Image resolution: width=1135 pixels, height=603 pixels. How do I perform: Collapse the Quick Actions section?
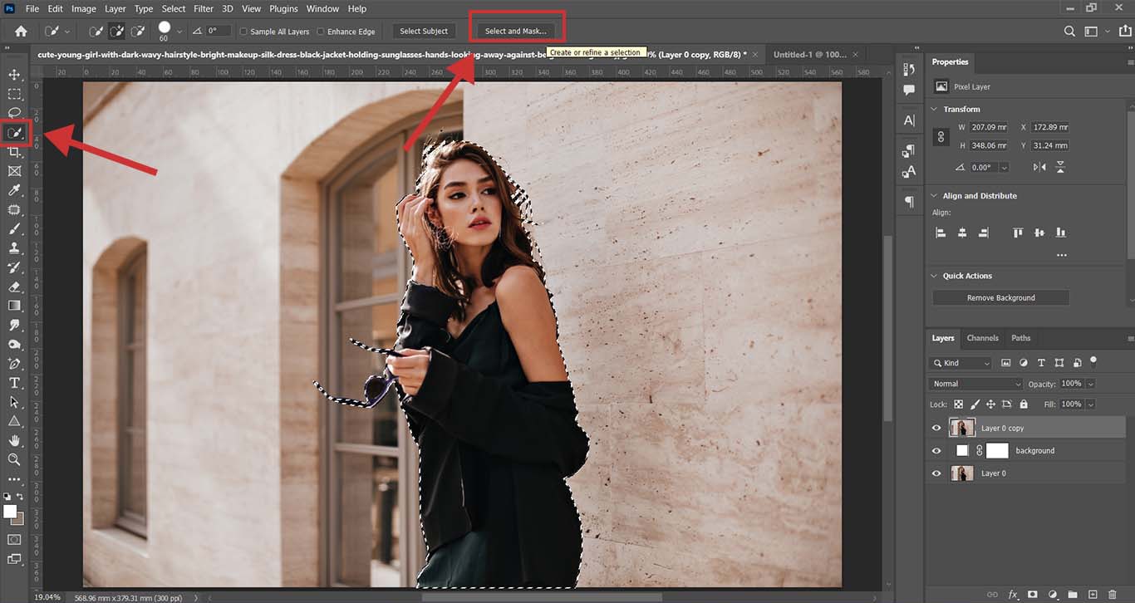934,276
